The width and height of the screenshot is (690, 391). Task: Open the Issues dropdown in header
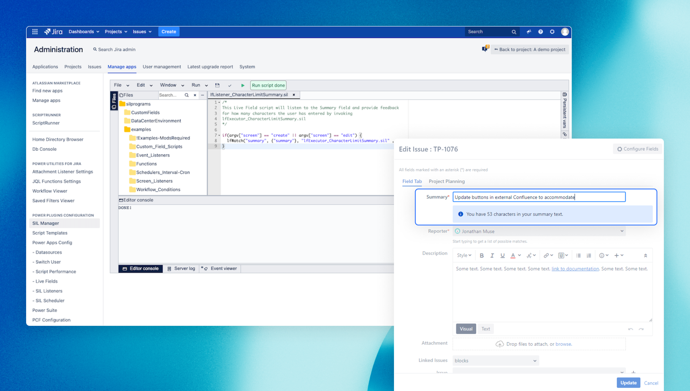pyautogui.click(x=142, y=32)
